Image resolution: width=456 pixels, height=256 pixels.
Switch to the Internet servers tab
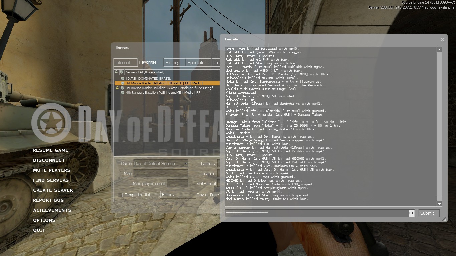pos(125,62)
